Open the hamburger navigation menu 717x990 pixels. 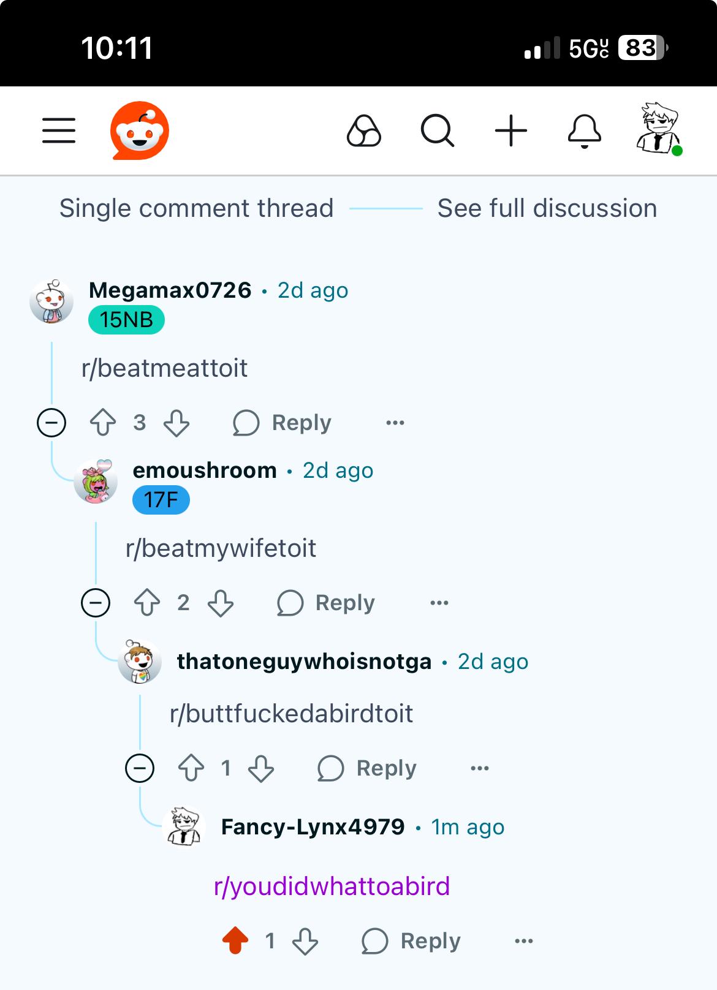(59, 130)
